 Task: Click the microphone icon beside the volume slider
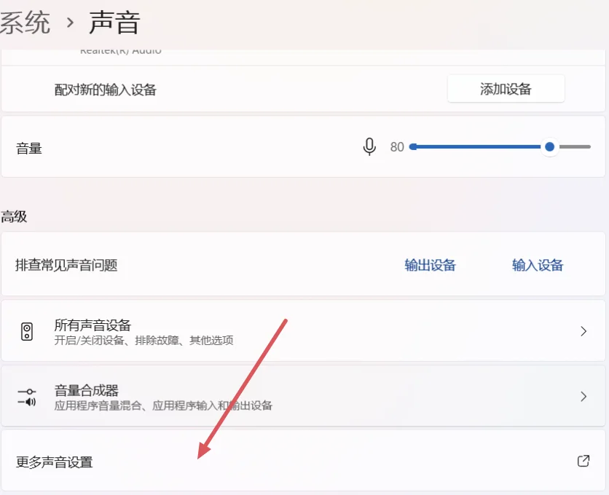pos(369,146)
